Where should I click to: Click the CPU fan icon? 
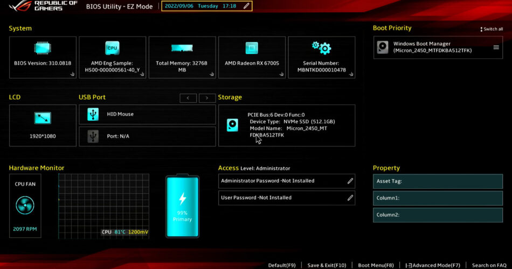[25, 206]
